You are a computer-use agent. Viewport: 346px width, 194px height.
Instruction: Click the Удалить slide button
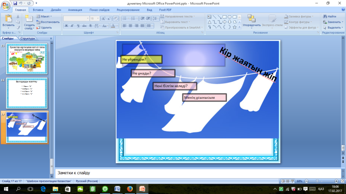pyautogui.click(x=44, y=28)
